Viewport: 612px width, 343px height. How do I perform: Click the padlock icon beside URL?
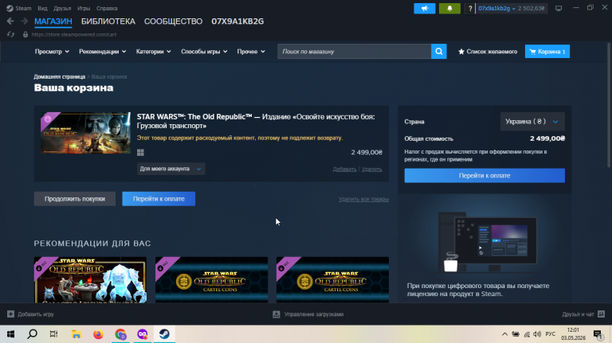click(x=25, y=34)
